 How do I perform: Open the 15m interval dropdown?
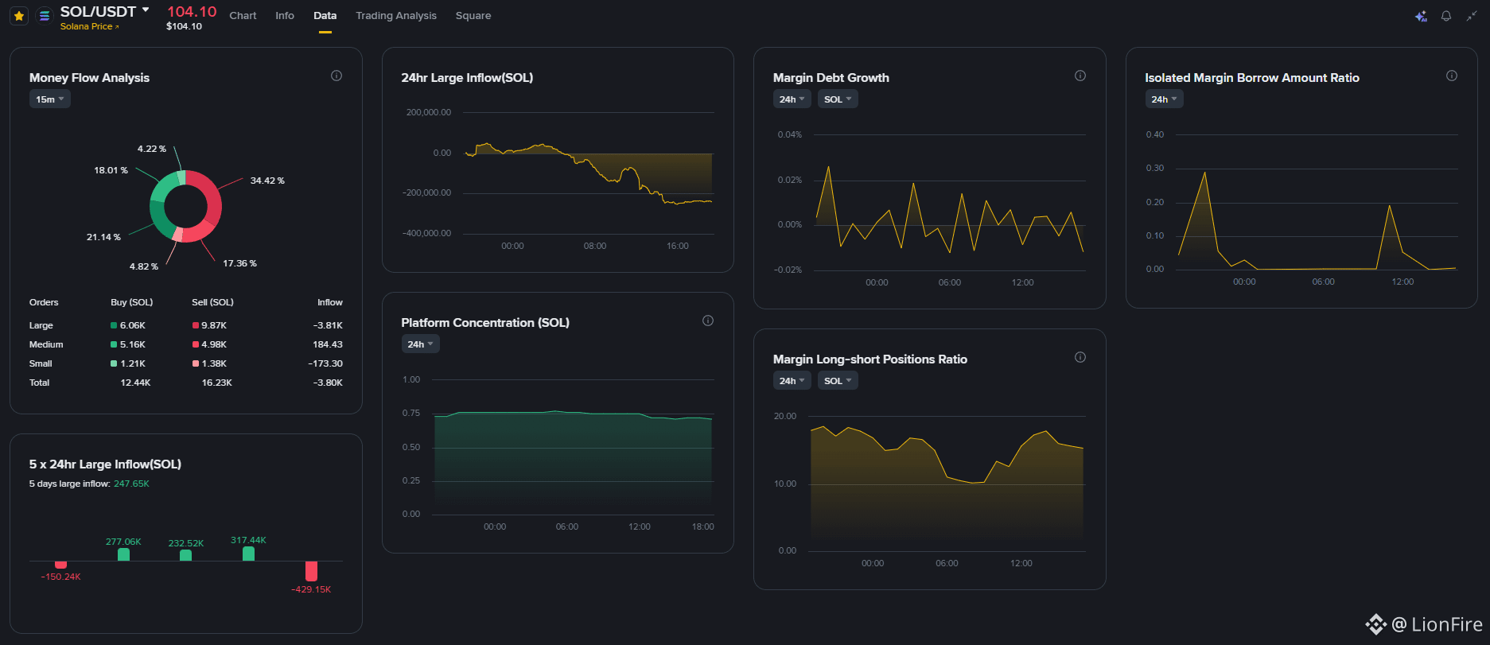click(x=50, y=99)
